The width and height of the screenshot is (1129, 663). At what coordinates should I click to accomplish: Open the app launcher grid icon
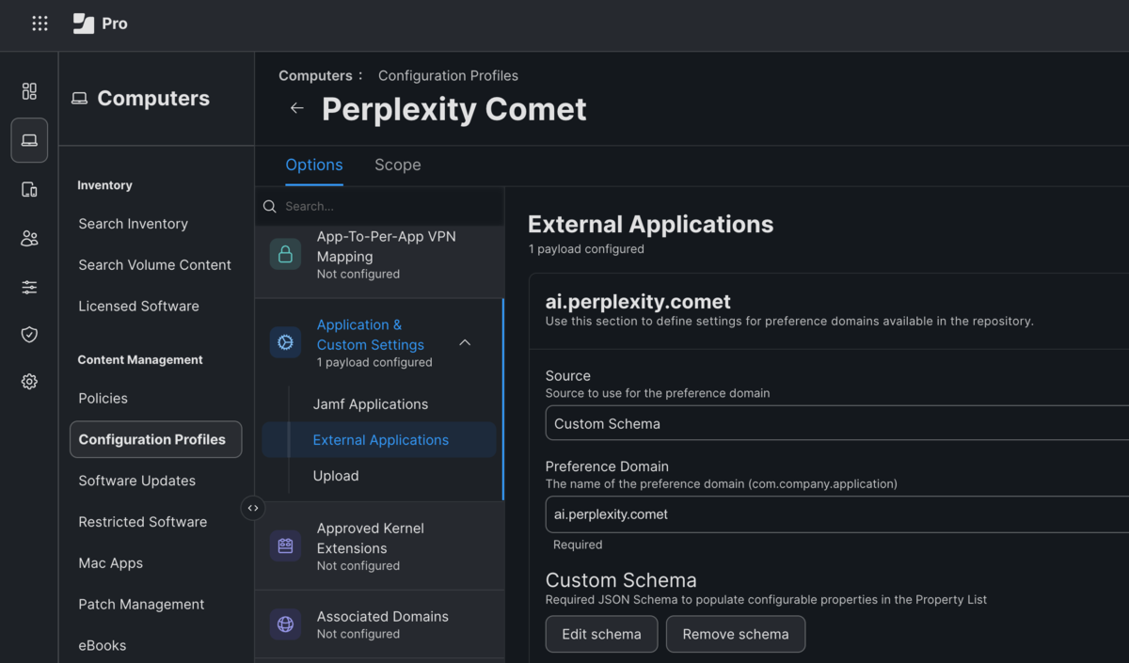tap(40, 24)
